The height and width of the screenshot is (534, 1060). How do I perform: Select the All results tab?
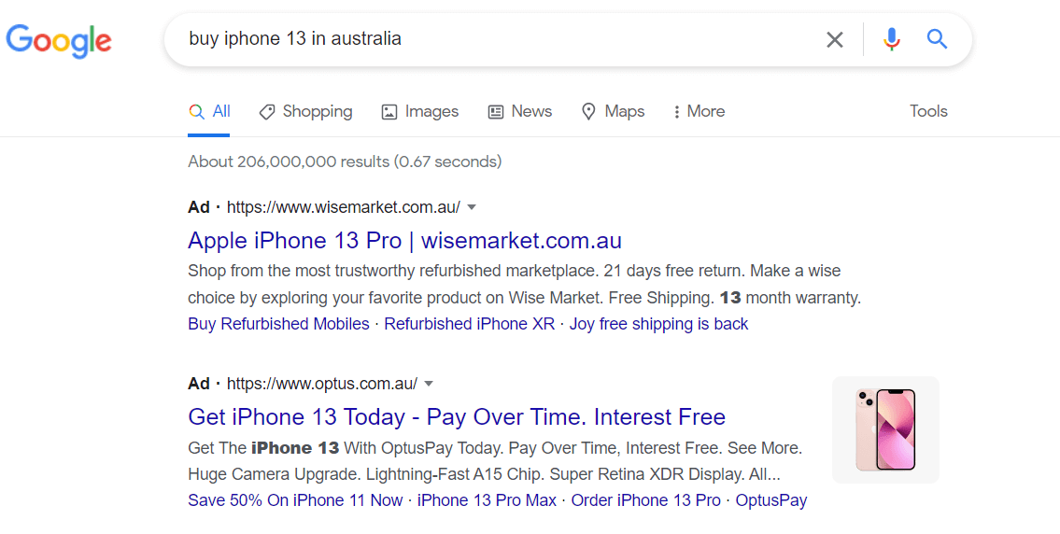[x=210, y=111]
